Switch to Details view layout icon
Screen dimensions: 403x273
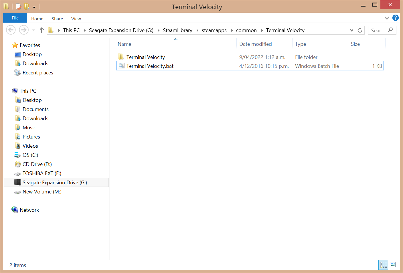tap(383, 265)
